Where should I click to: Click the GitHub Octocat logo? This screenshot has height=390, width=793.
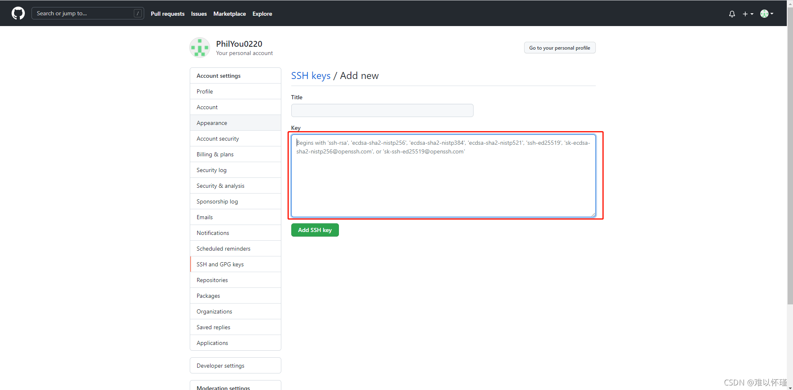(18, 13)
